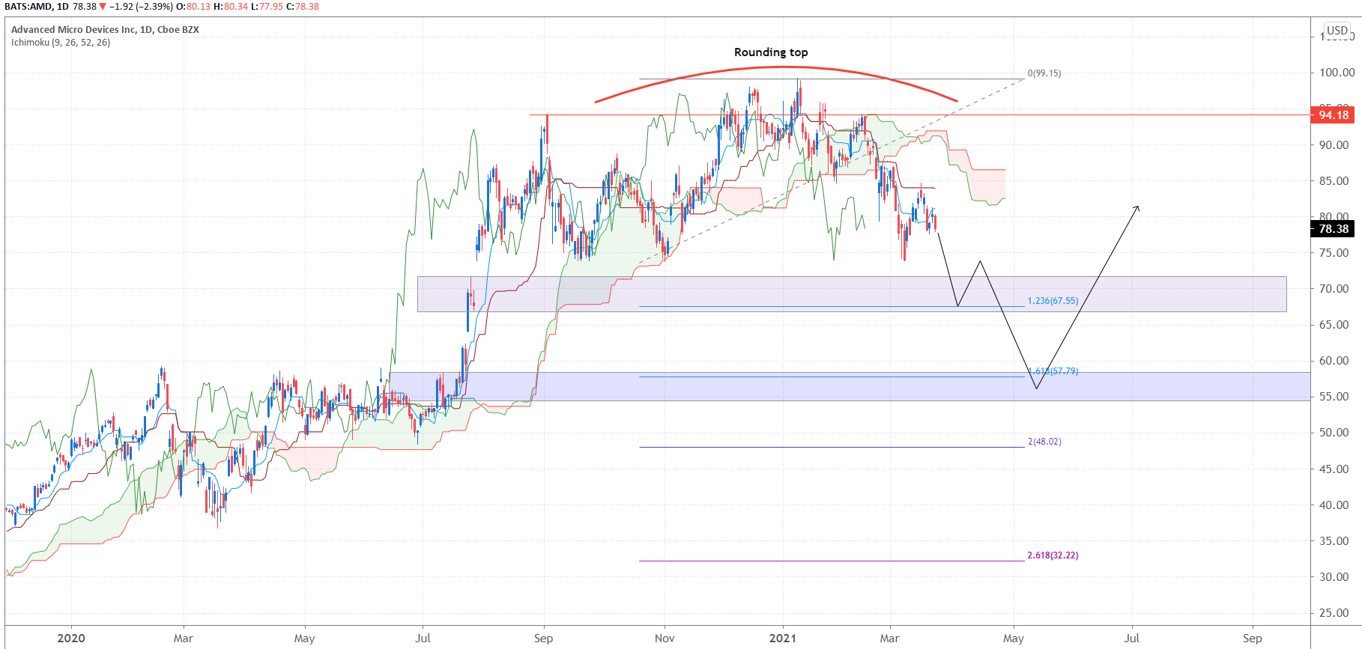Click the 65.00 price axis value
1362x649 pixels.
(x=1334, y=325)
